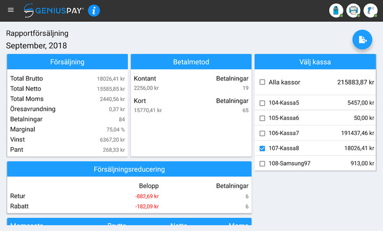Click the Välj kassa panel header
383x231 pixels.
315,62
